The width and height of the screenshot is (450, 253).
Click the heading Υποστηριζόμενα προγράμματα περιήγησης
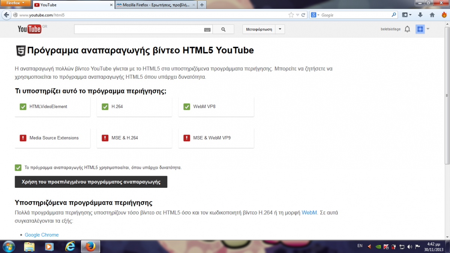[x=84, y=203]
